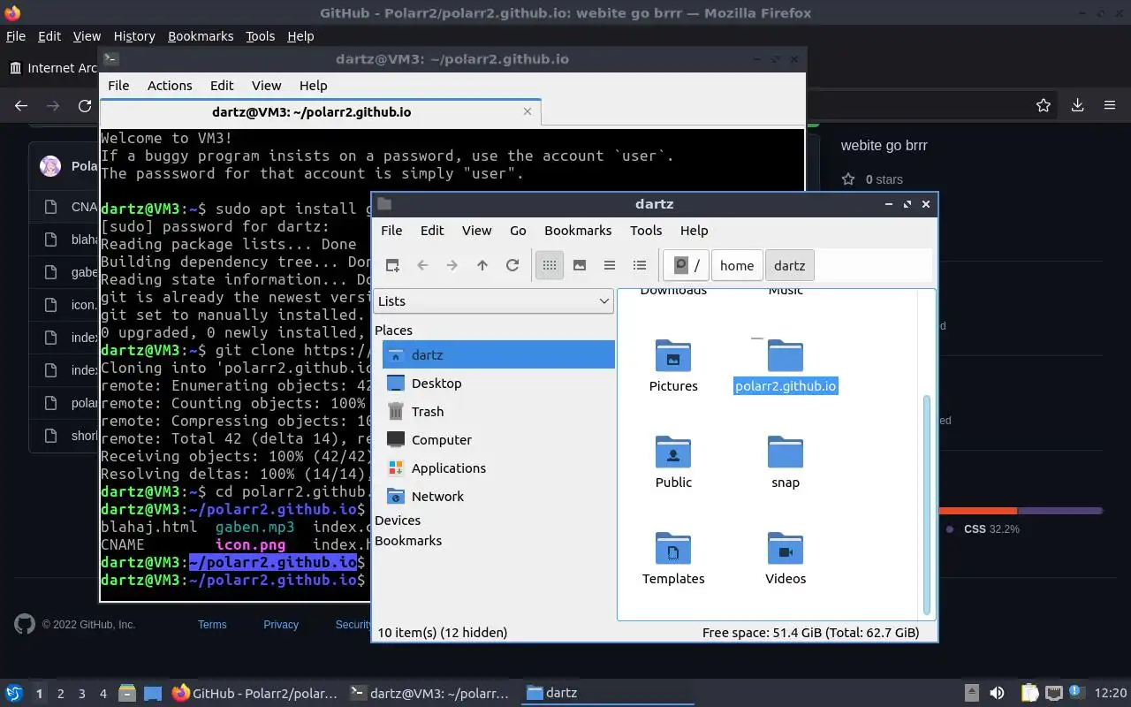Open volume control tray icon
1131x707 pixels.
997,694
